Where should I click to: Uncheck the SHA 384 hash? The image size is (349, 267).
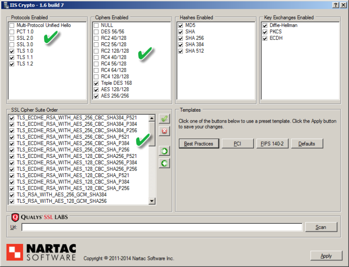pos(181,45)
